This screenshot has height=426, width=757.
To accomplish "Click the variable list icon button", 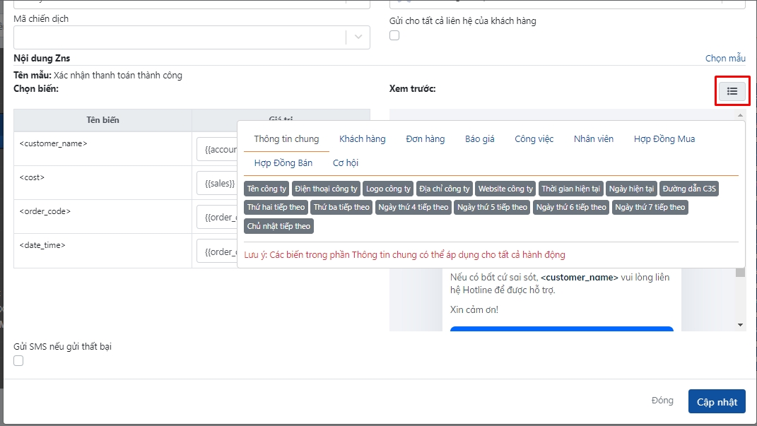I will (x=732, y=91).
